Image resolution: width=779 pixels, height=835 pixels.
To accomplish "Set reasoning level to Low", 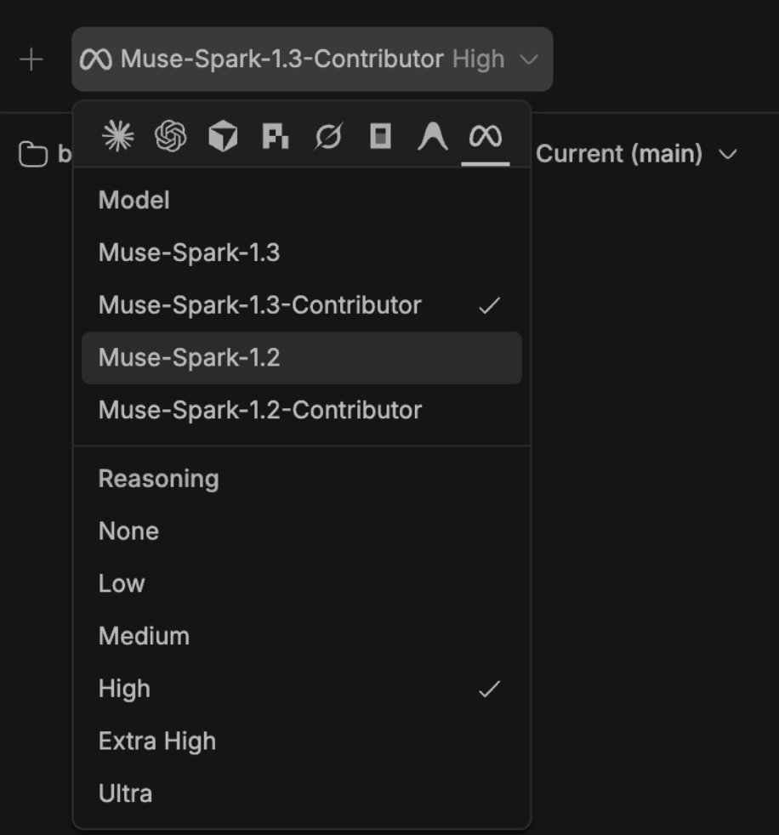I will [x=301, y=583].
